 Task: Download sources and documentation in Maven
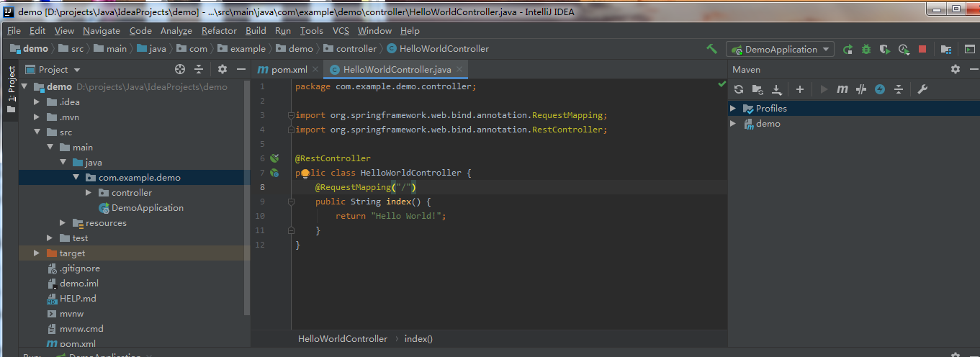pos(776,89)
